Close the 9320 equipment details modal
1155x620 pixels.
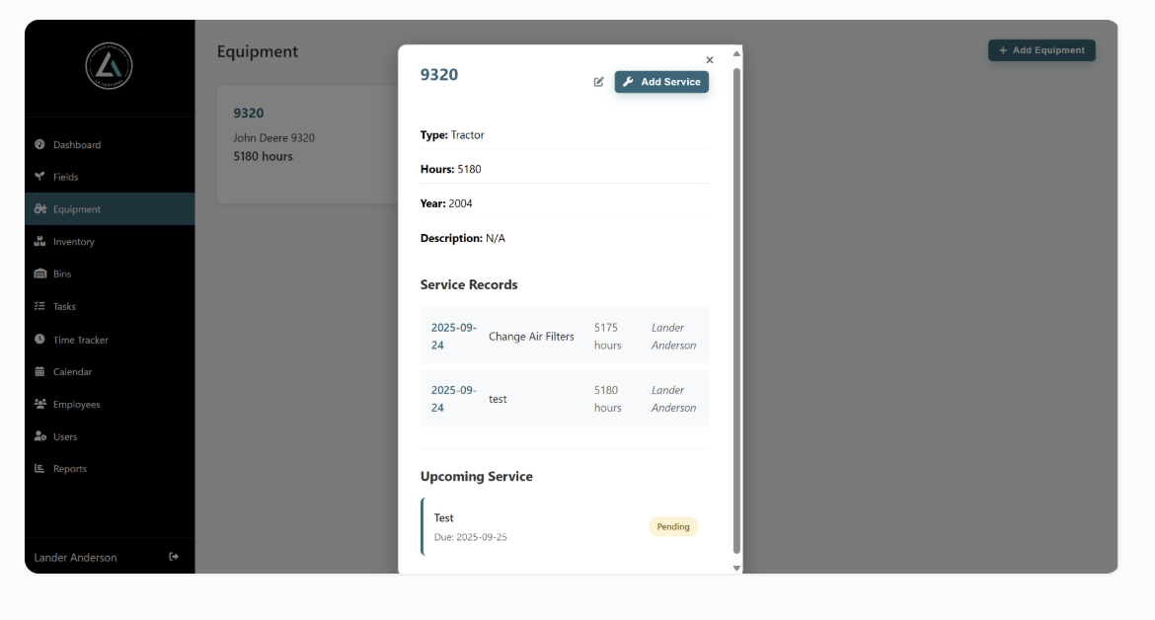(709, 60)
